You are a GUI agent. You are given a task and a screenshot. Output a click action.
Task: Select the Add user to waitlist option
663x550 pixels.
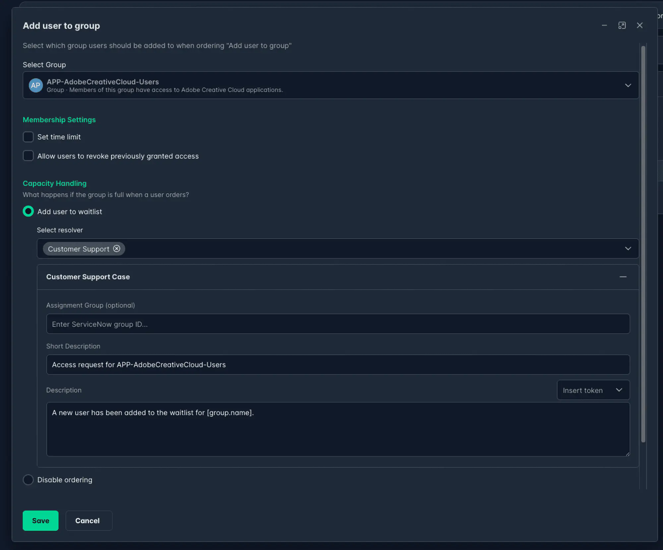click(x=28, y=211)
